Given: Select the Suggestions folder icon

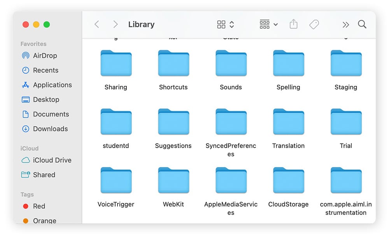Looking at the screenshot, I should click(173, 122).
